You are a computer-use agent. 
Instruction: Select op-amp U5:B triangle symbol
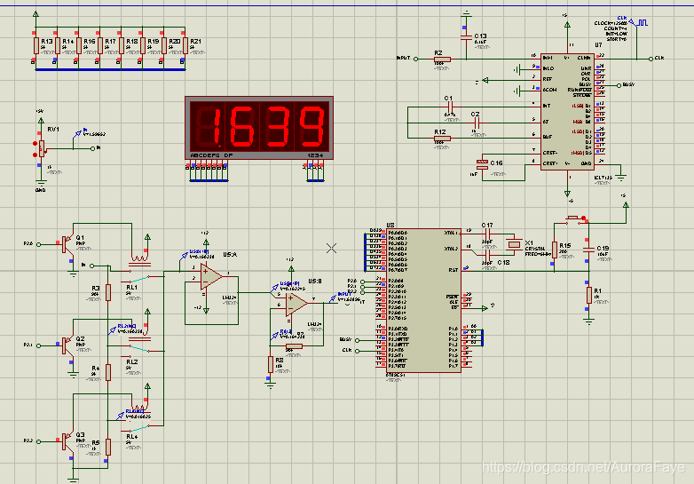click(x=296, y=303)
